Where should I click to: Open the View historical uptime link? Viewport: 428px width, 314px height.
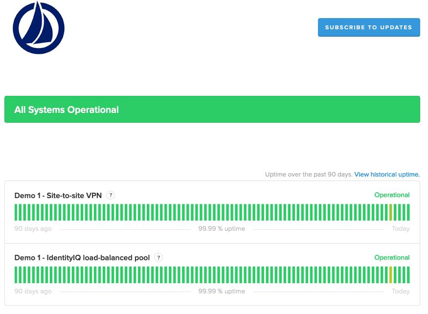point(387,175)
